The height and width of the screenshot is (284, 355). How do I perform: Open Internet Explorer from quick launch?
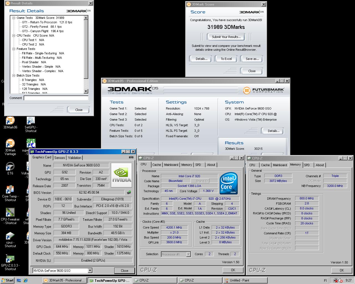26,280
